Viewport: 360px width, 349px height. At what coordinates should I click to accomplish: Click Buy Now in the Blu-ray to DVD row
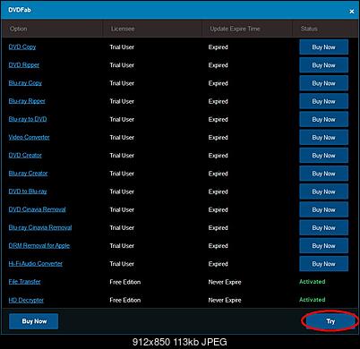[x=323, y=119]
